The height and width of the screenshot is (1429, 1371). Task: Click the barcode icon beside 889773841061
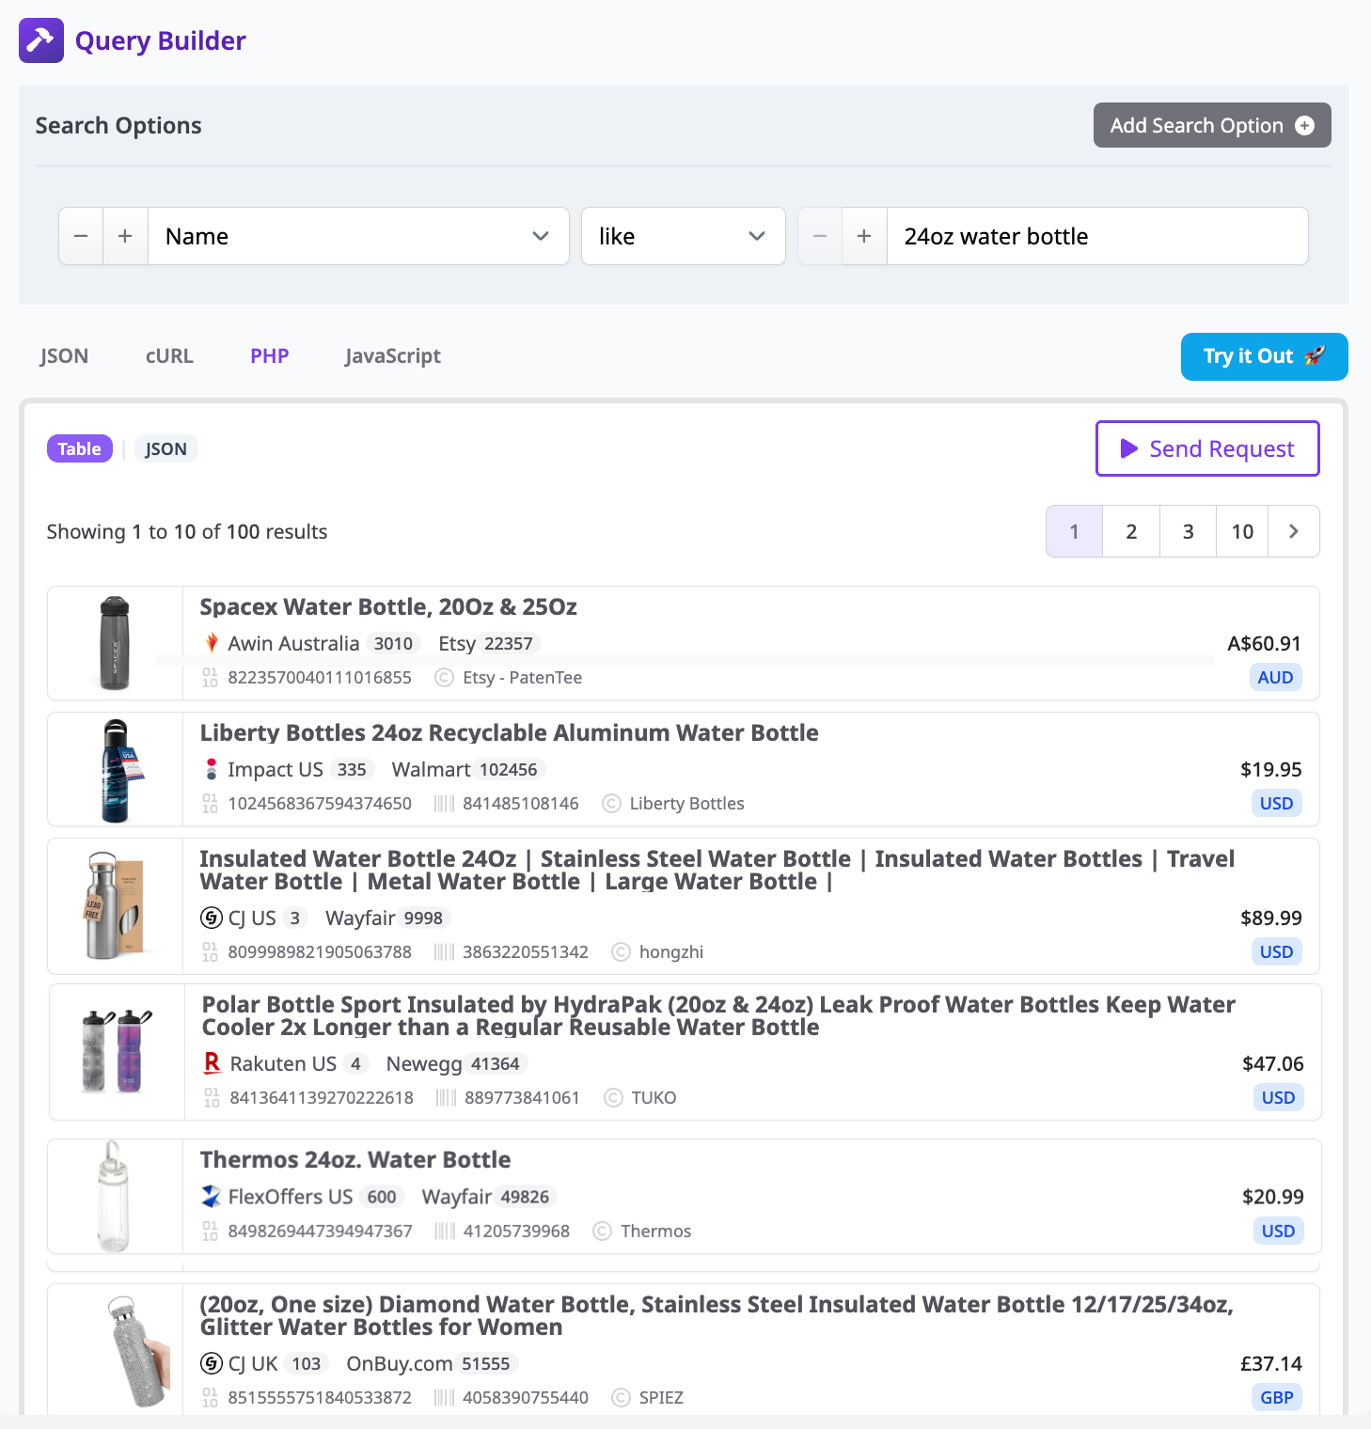click(447, 1097)
